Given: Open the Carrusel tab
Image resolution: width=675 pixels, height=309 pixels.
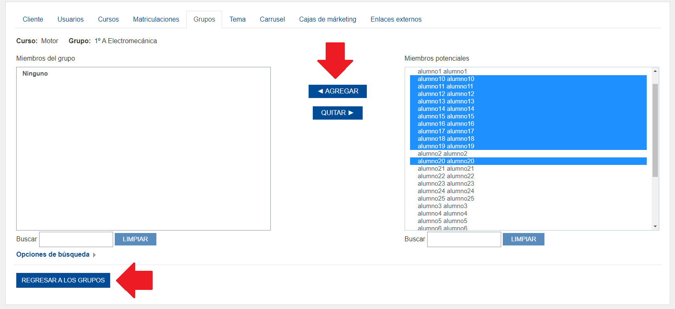Looking at the screenshot, I should click(x=272, y=20).
